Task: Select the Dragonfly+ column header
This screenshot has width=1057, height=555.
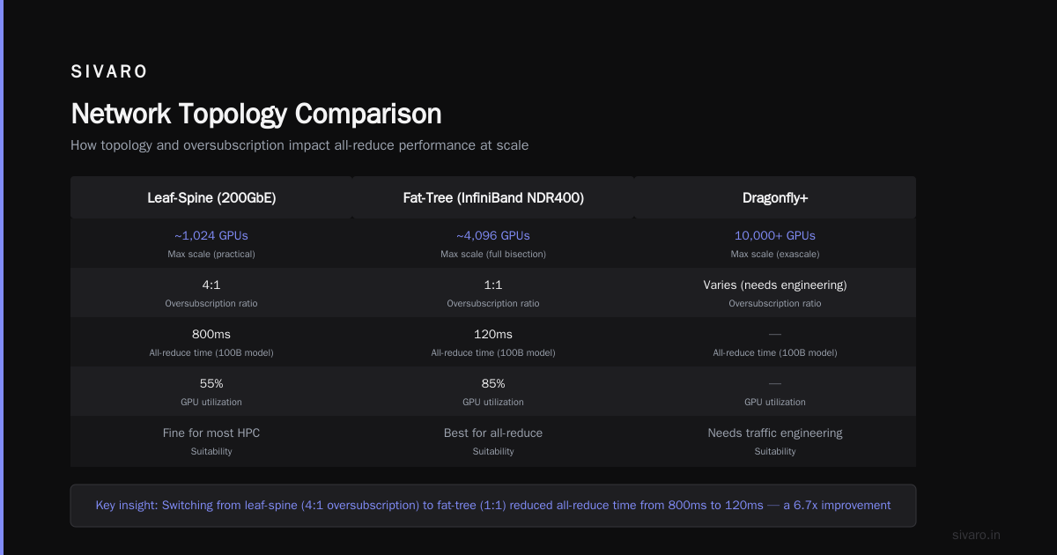Action: pyautogui.click(x=775, y=198)
